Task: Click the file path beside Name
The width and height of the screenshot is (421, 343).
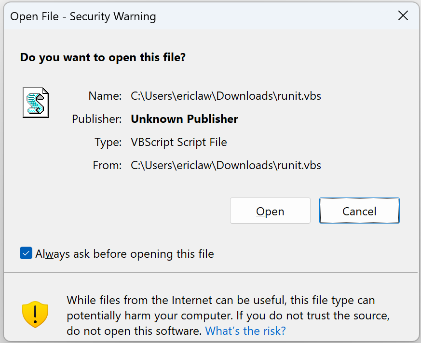Action: click(x=226, y=96)
